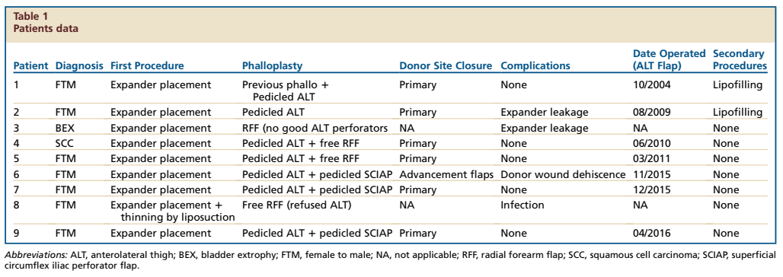Screen dimensions: 783x277
Task: Click the "Donor Site Closure" header
Action: (446, 66)
